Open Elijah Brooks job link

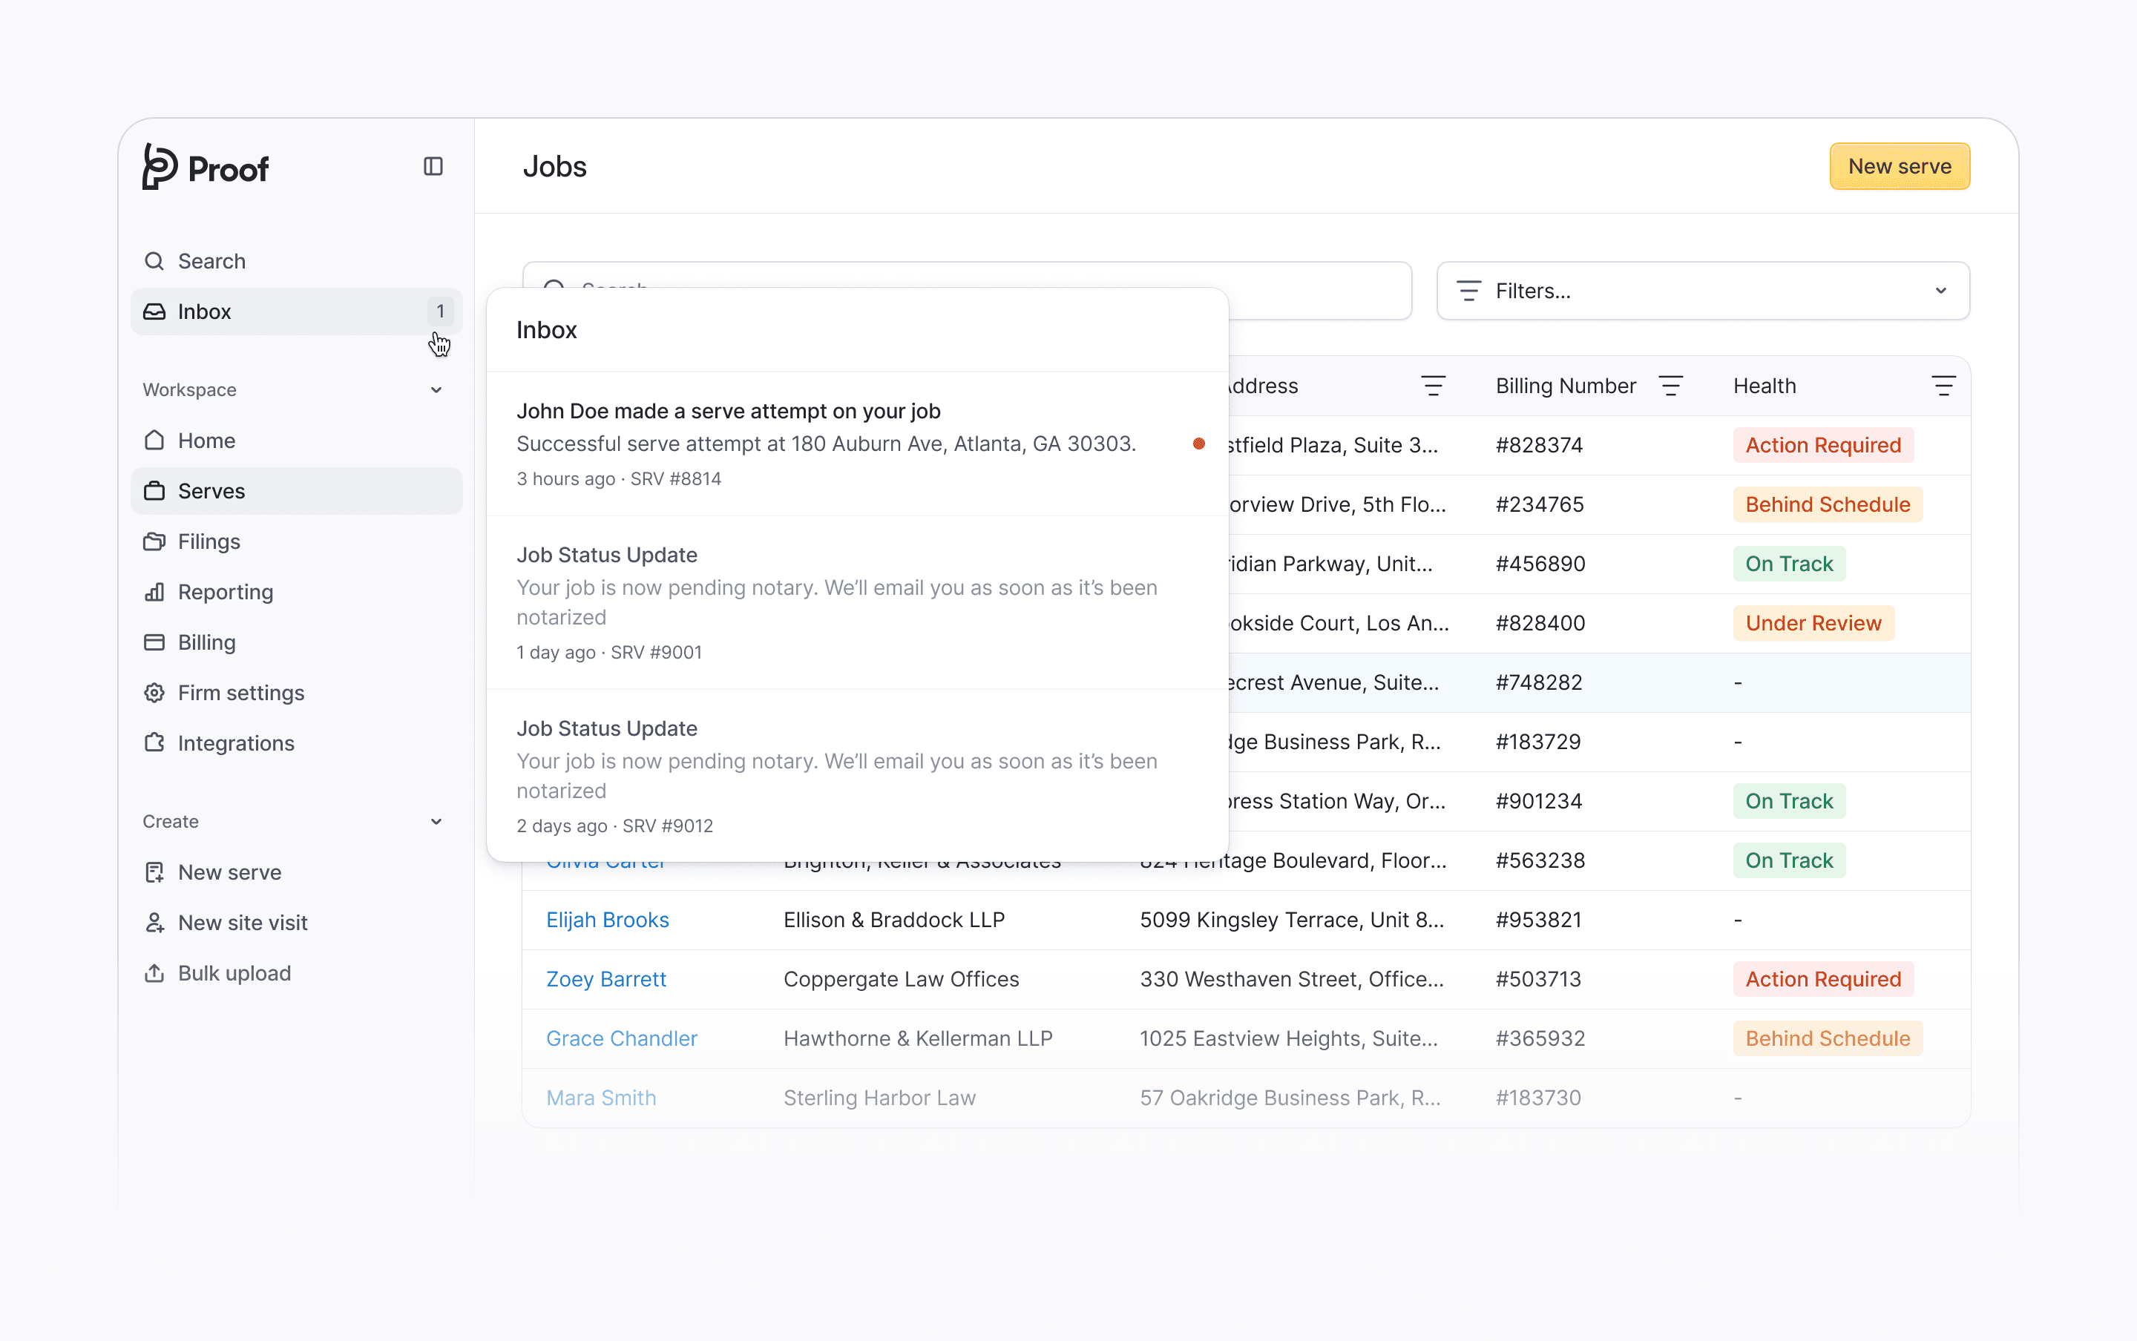pos(607,920)
